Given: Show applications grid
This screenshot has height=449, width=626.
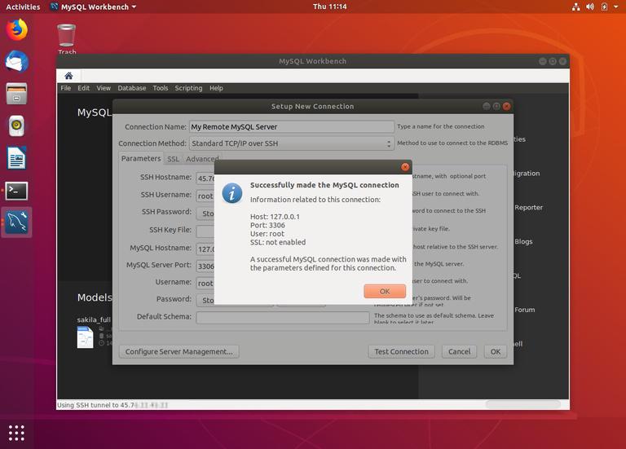Looking at the screenshot, I should tap(17, 432).
